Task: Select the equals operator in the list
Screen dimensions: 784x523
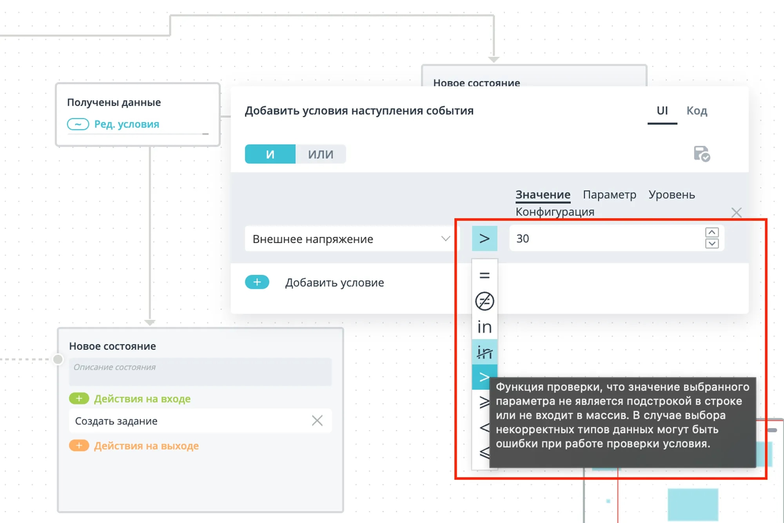Action: [x=485, y=276]
